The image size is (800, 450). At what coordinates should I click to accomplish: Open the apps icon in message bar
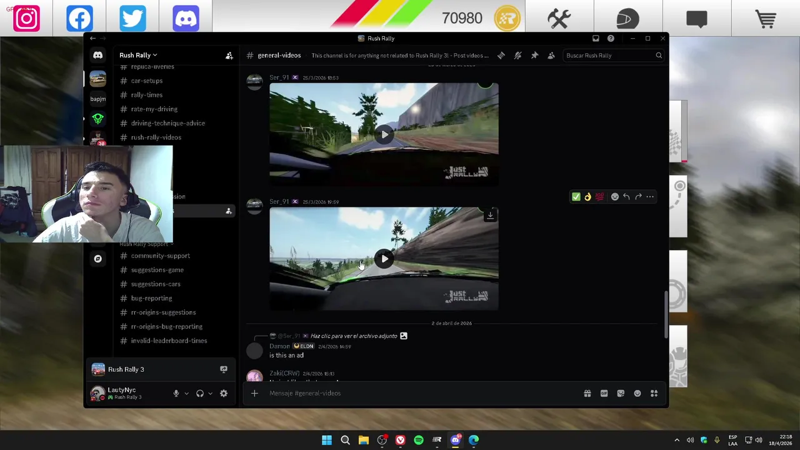pyautogui.click(x=654, y=393)
